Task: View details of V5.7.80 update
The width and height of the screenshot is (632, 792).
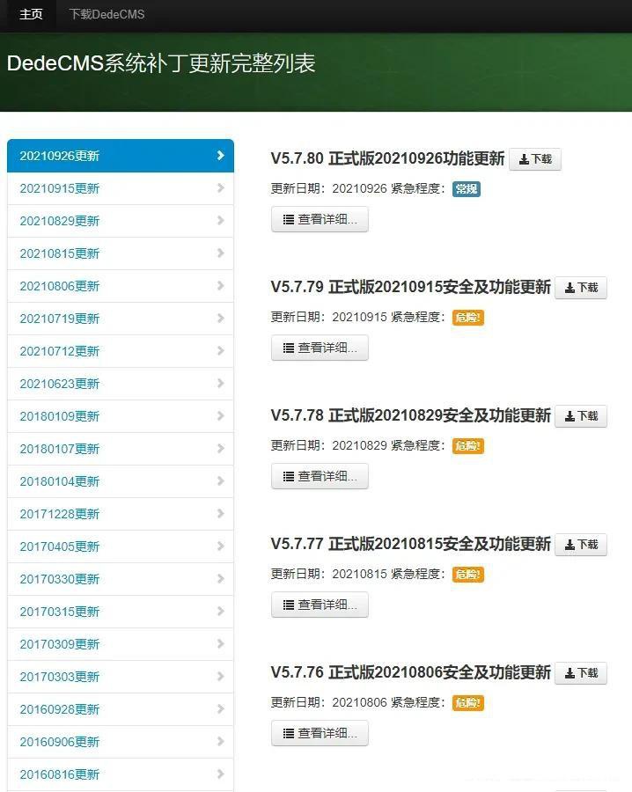Action: coord(320,219)
